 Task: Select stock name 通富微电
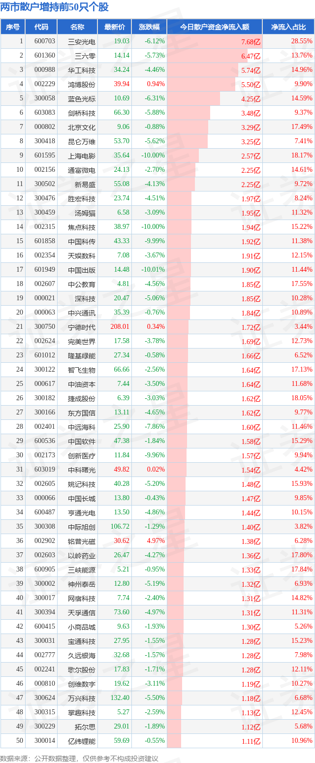pos(82,170)
